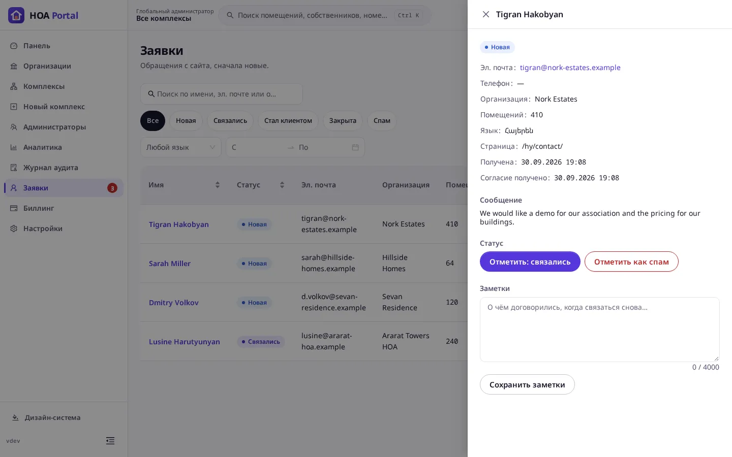Click the Новый комплекс plus icon

click(14, 107)
